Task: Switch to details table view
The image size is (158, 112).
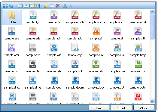Action: [20, 6]
